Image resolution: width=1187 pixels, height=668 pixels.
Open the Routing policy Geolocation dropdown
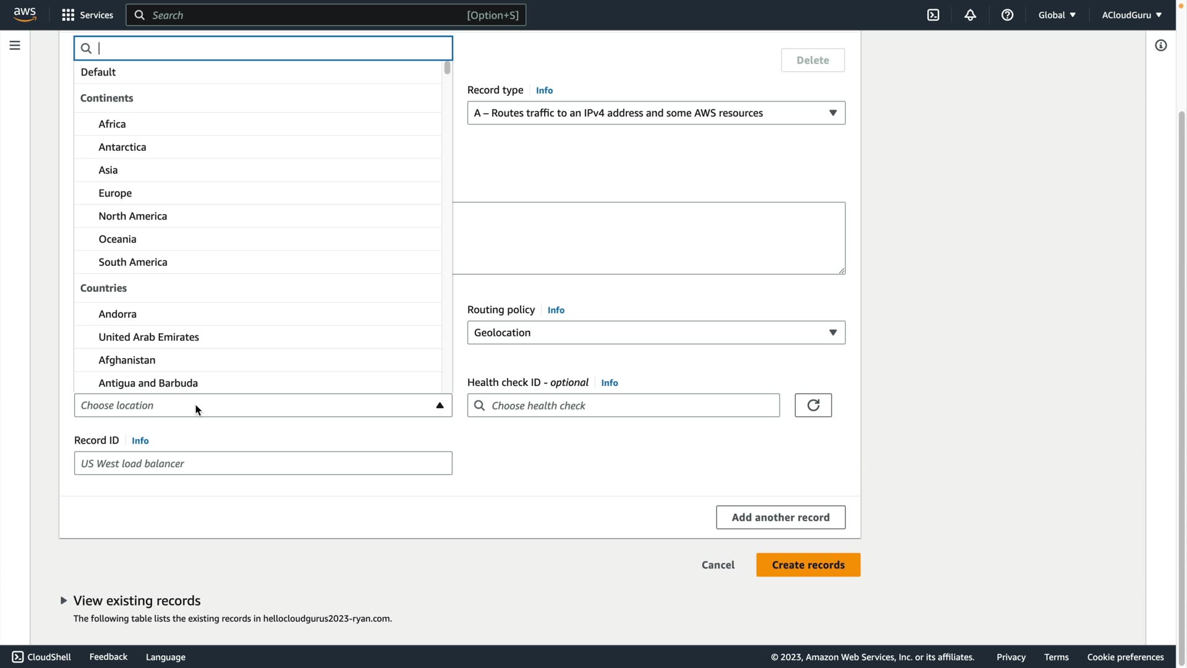656,333
